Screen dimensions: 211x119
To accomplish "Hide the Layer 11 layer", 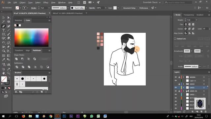I will pyautogui.click(x=176, y=81).
